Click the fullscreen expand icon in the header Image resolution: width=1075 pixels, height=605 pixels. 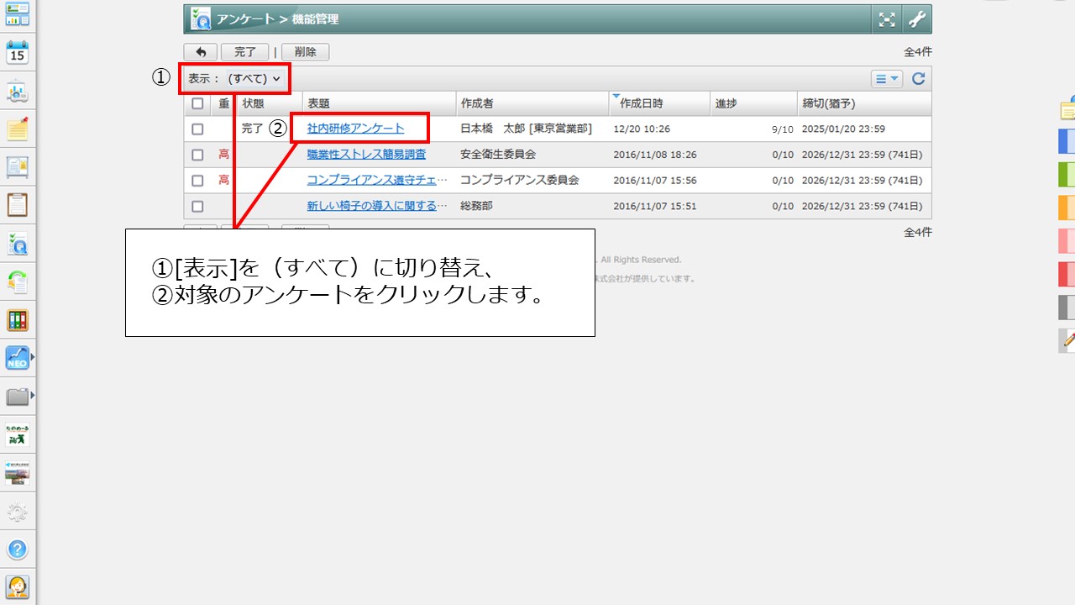tap(887, 19)
